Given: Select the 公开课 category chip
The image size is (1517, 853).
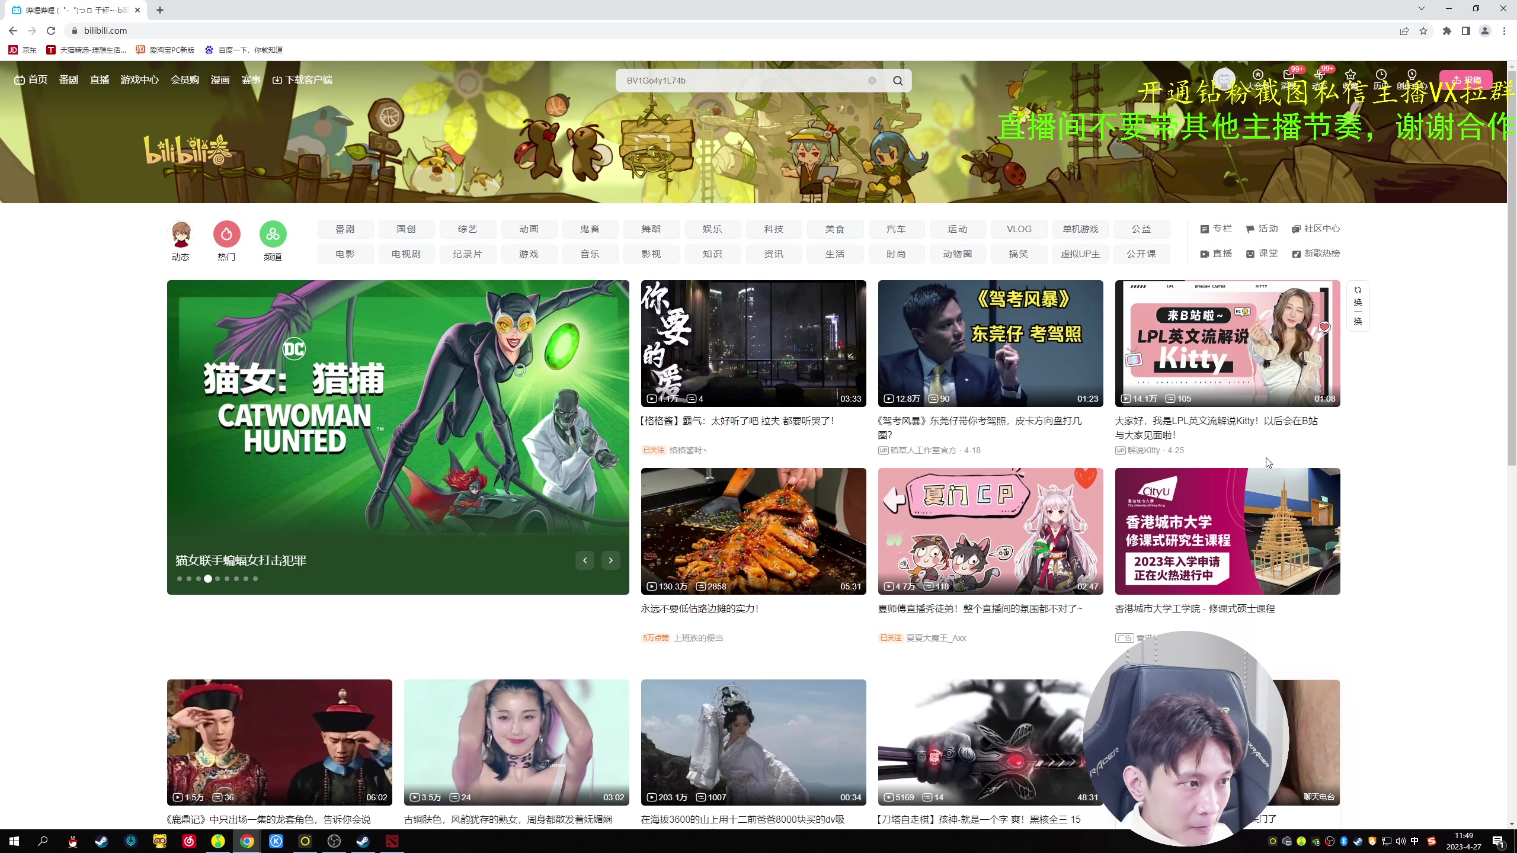Looking at the screenshot, I should click(x=1141, y=254).
